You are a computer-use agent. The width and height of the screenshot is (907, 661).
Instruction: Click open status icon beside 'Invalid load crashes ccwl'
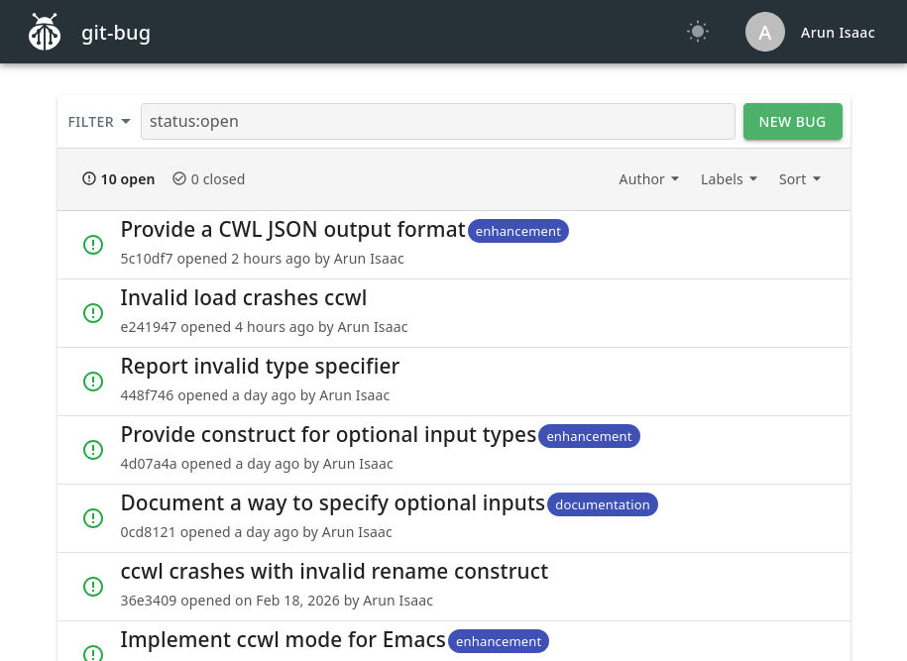[93, 313]
